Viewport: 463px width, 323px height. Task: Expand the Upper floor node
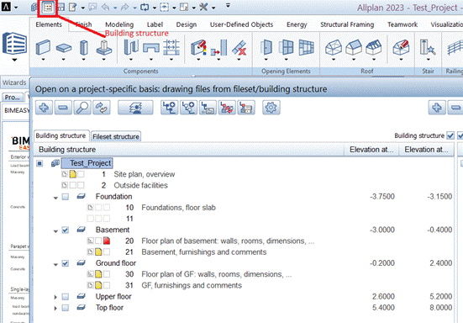click(x=55, y=297)
